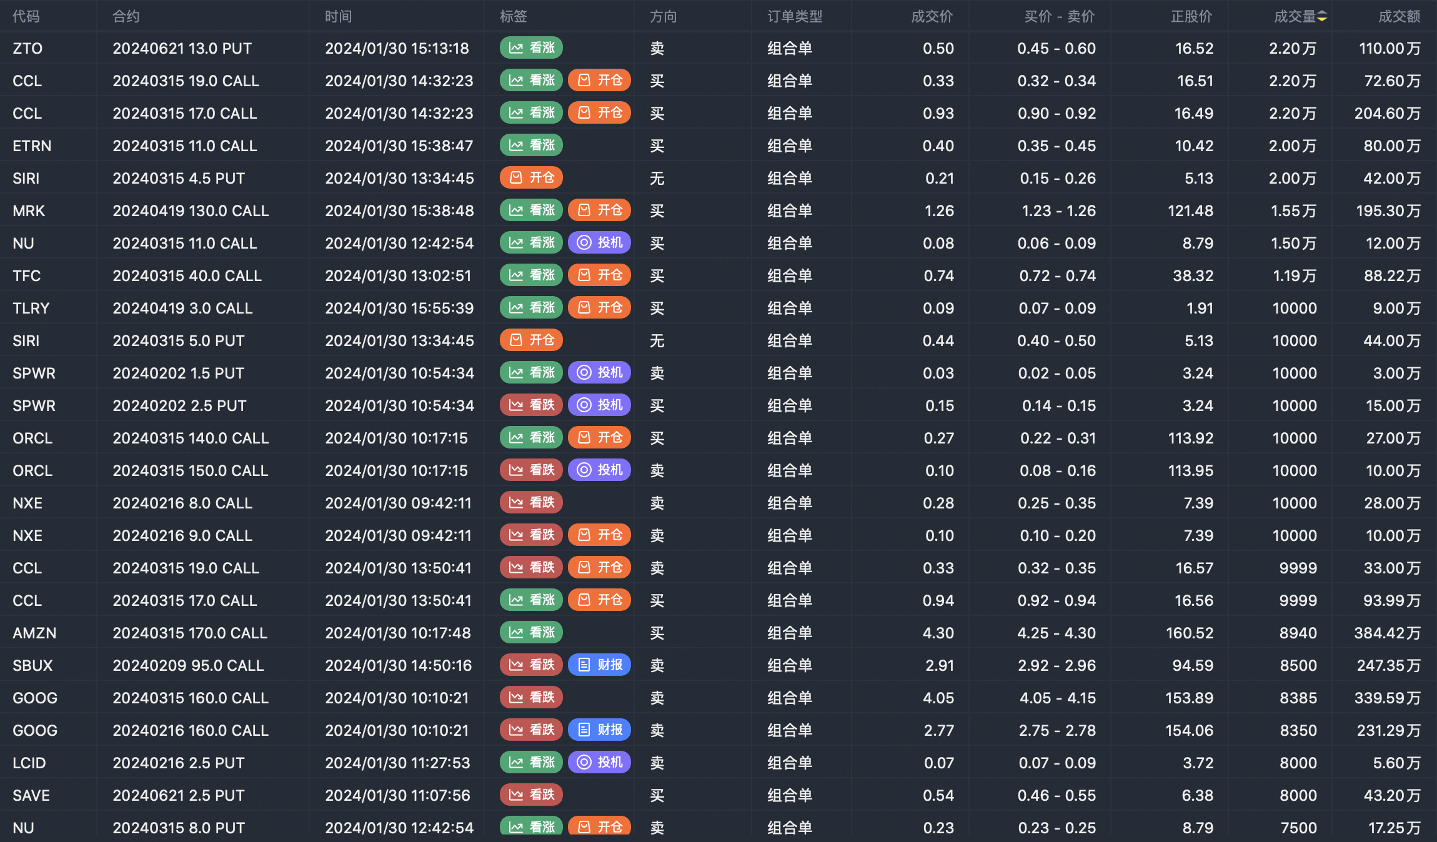Click the 看跌 tag on SAVE row
This screenshot has height=842, width=1437.
click(x=531, y=795)
